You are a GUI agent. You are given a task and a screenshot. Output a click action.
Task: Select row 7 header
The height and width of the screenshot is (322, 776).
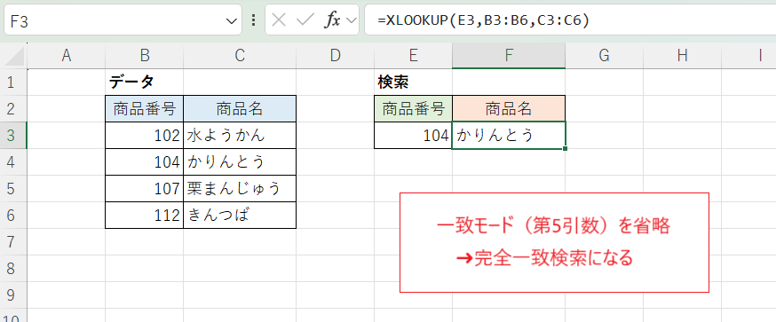pos(13,242)
